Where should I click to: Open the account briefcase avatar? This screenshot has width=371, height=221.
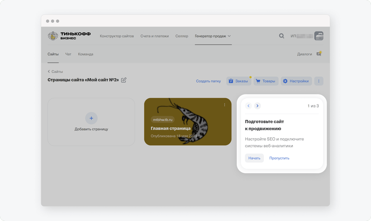click(x=319, y=36)
